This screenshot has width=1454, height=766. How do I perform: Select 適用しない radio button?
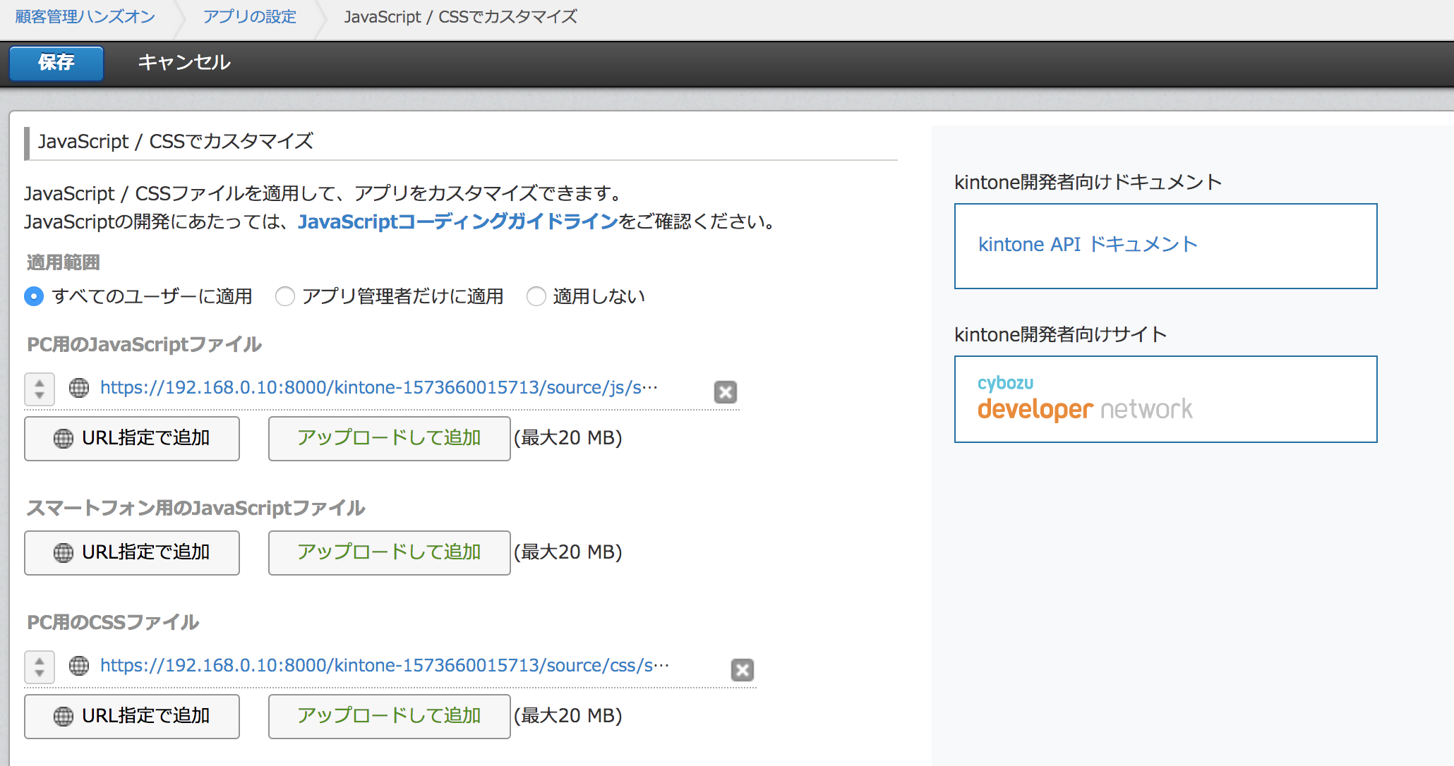(536, 296)
